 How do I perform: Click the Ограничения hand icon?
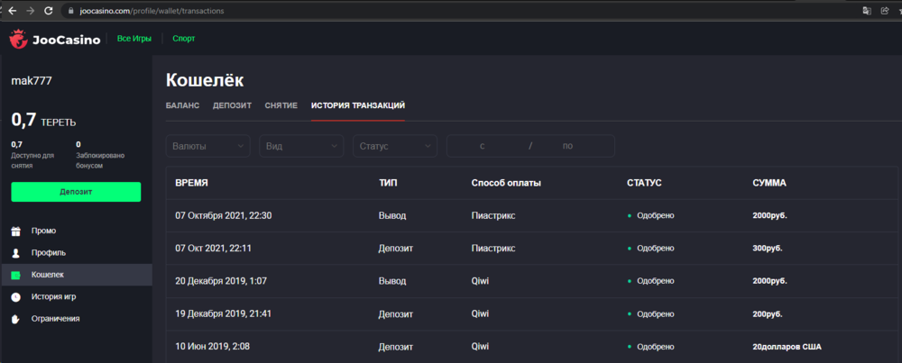tap(15, 319)
